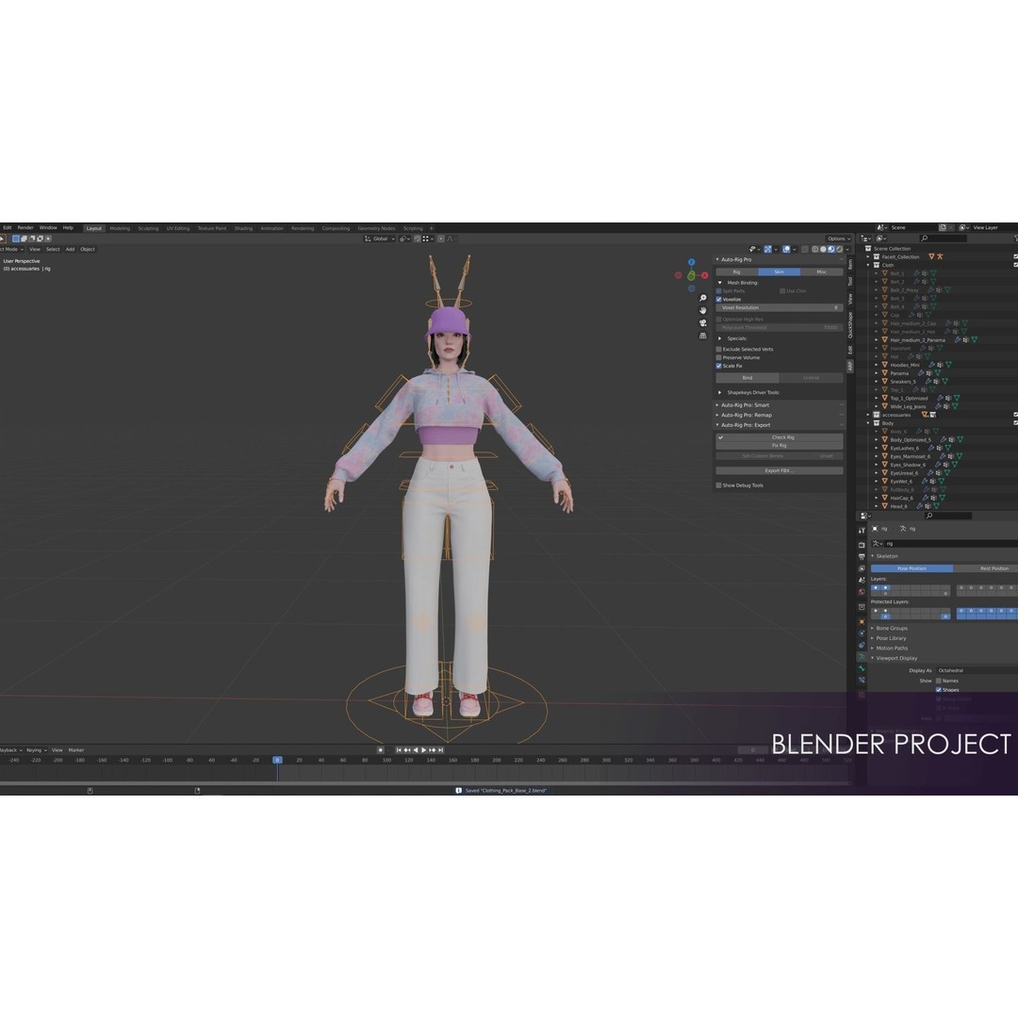Toggle the Voxelize checkbox
Viewport: 1018px width, 1018px height.
pyautogui.click(x=718, y=300)
